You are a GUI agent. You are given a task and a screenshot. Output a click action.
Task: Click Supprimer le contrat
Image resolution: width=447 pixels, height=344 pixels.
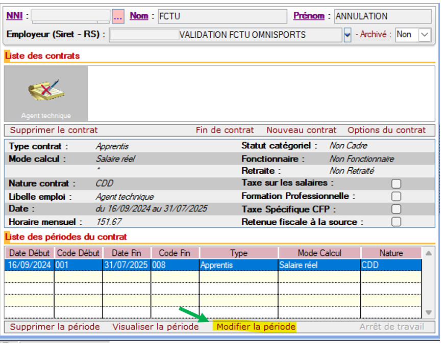pos(54,130)
